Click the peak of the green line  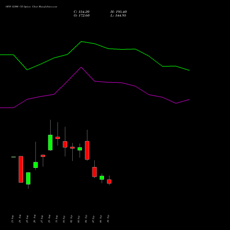coord(81,41)
